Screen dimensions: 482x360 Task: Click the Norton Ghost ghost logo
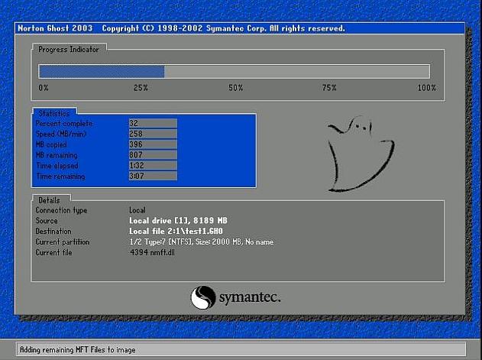pos(361,154)
